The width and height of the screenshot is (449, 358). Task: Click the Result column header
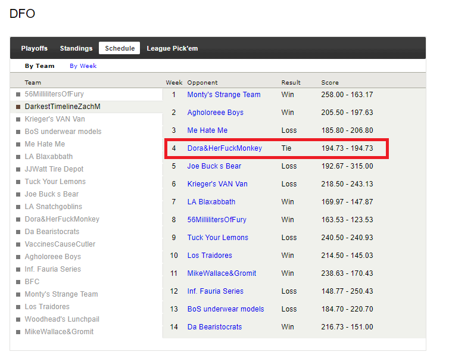[x=291, y=82]
